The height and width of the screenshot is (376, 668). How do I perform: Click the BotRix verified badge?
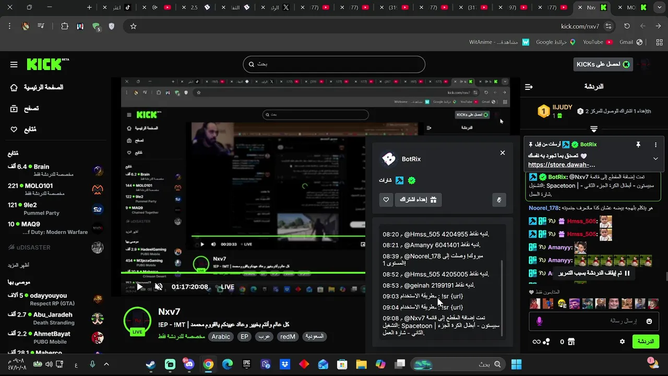coord(411,180)
